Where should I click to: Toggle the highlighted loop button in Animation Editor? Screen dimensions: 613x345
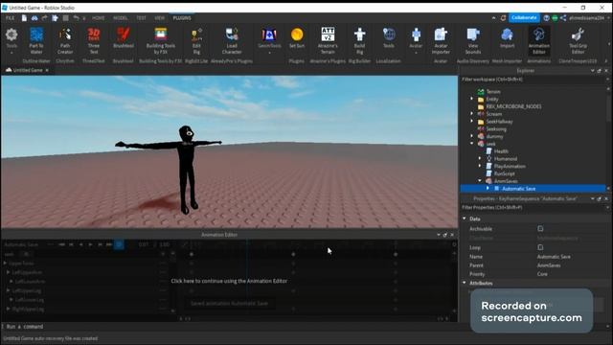119,244
